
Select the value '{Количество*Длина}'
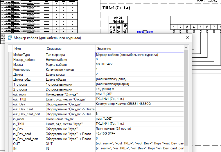point(139,79)
